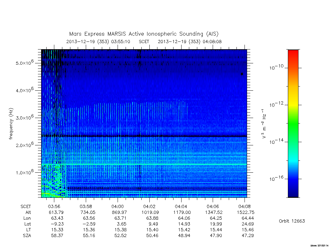Click the Orbit 12663 label
329x247 pixels.
[292, 221]
